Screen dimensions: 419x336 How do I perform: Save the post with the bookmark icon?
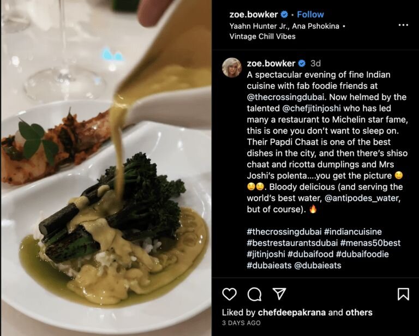coord(403,294)
